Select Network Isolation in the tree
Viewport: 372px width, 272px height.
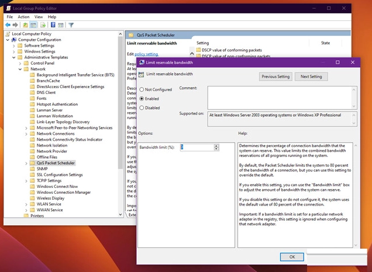[x=52, y=145]
